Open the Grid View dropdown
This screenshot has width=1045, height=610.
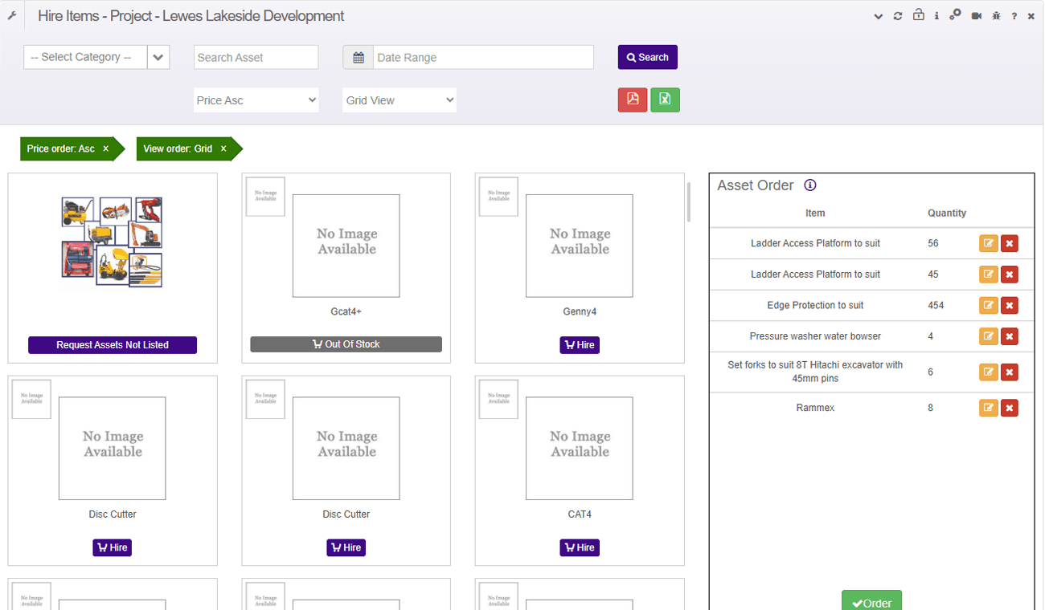399,100
